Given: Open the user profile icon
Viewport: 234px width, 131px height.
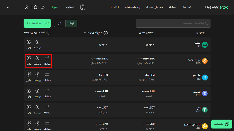Looking at the screenshot, I should [x=27, y=7].
